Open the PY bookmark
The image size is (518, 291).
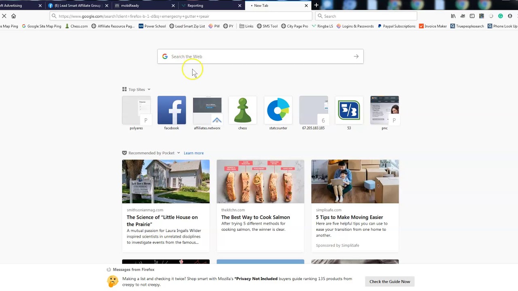pos(228,26)
